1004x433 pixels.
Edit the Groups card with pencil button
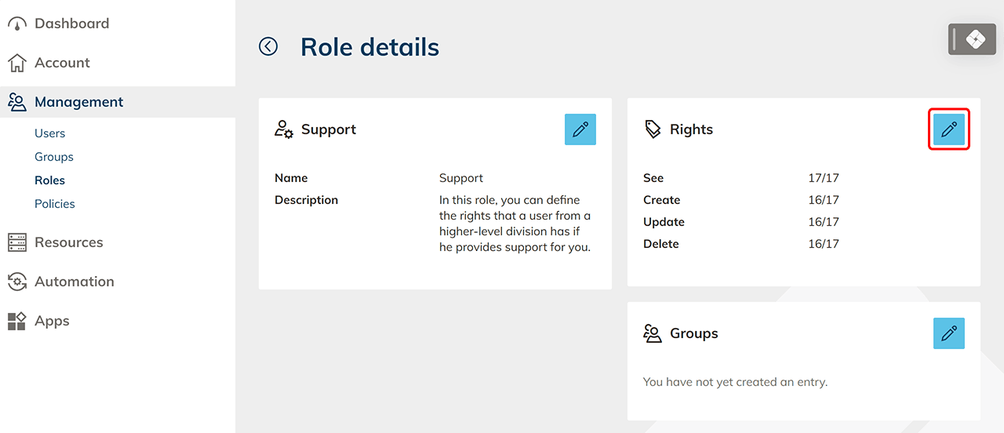[x=949, y=333]
